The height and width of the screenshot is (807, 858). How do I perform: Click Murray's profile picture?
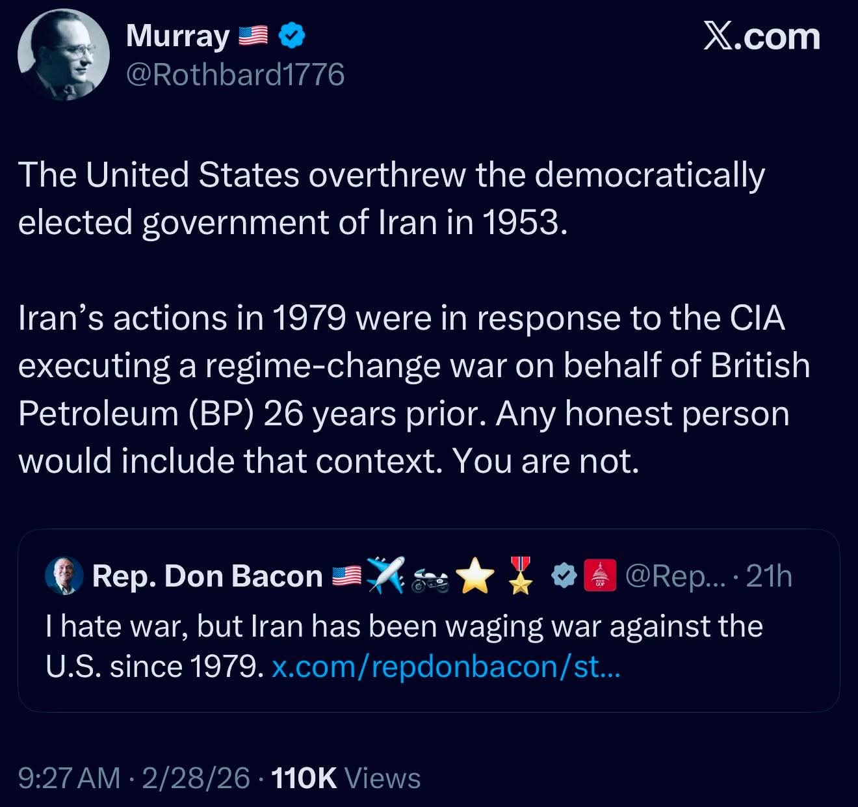point(64,55)
